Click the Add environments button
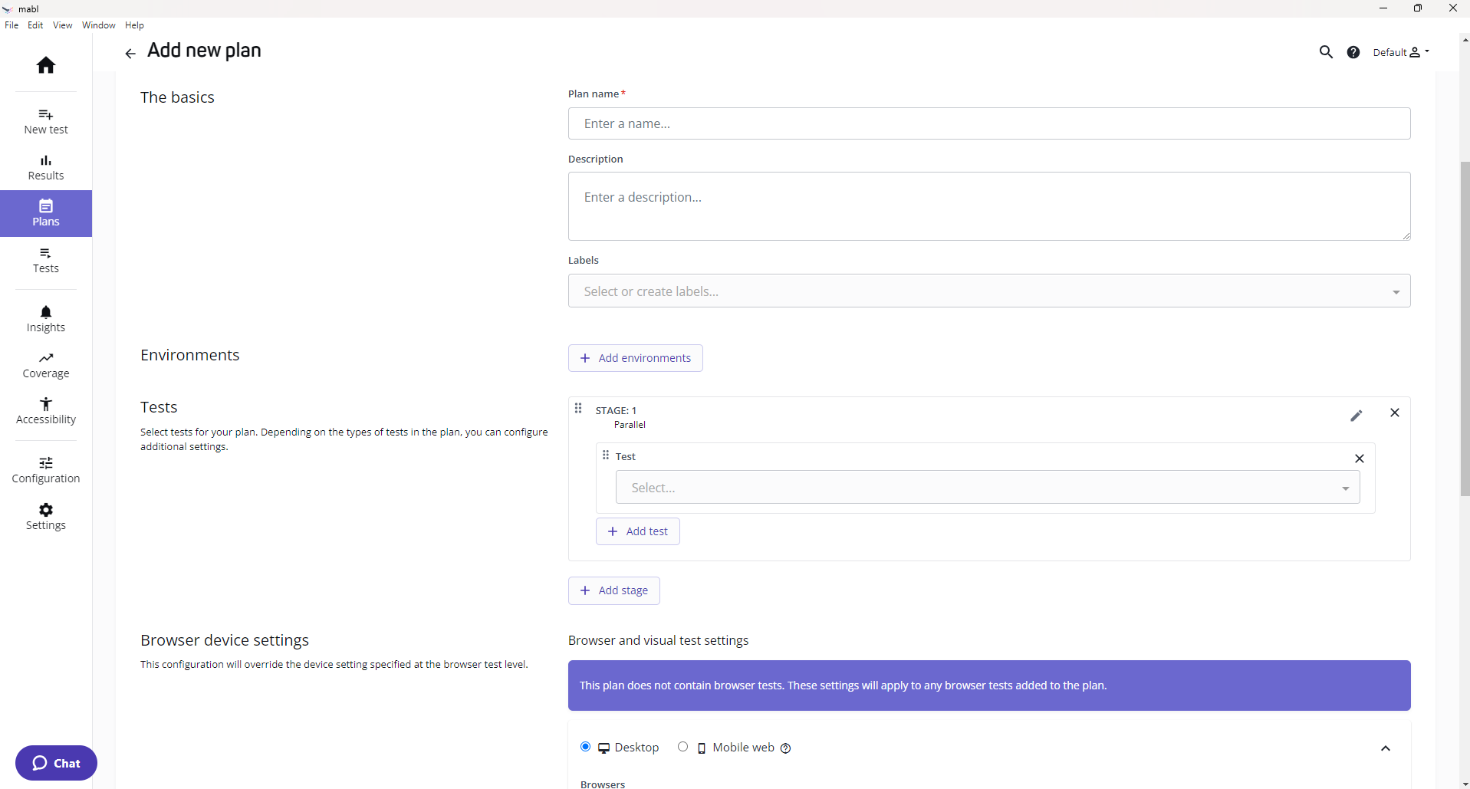Screen dimensions: 1470x789 pos(635,357)
